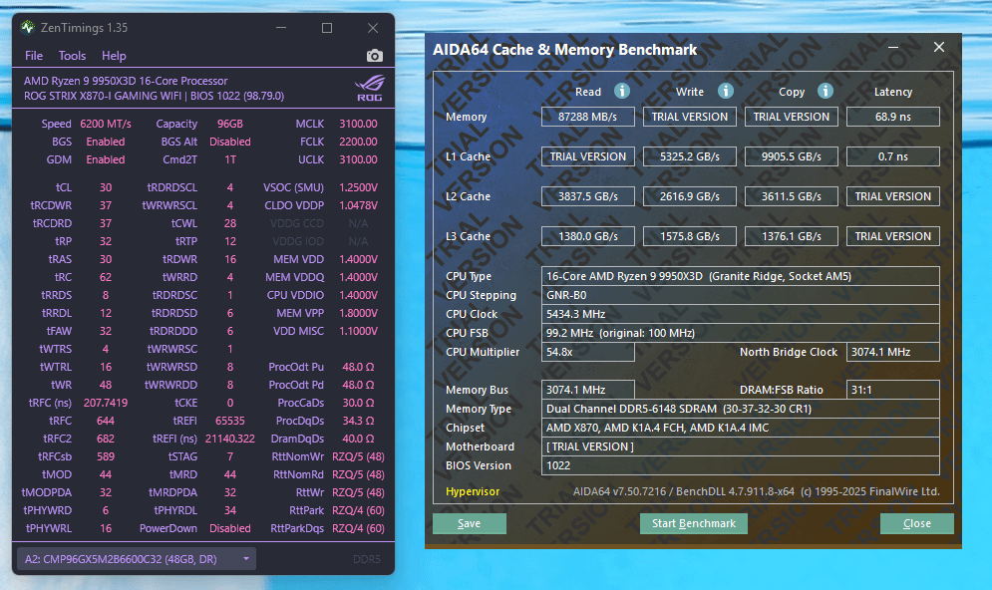Click the Save button in AIDA64
Image resolution: width=992 pixels, height=590 pixels.
[x=469, y=523]
